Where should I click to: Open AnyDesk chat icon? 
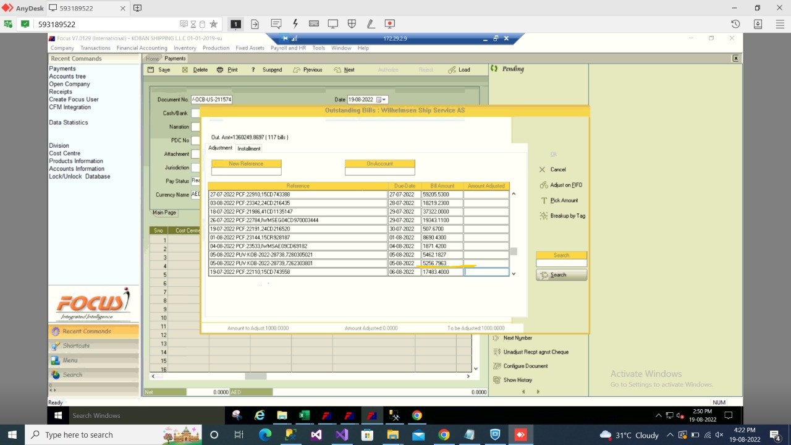[x=276, y=24]
